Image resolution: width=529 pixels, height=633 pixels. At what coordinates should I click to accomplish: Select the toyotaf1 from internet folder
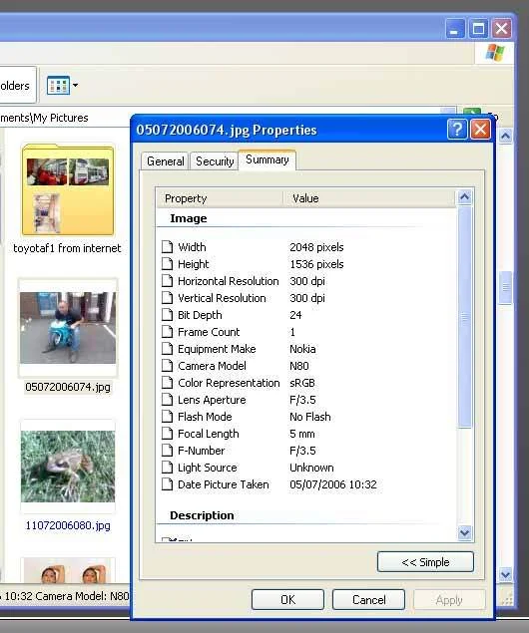[68, 199]
